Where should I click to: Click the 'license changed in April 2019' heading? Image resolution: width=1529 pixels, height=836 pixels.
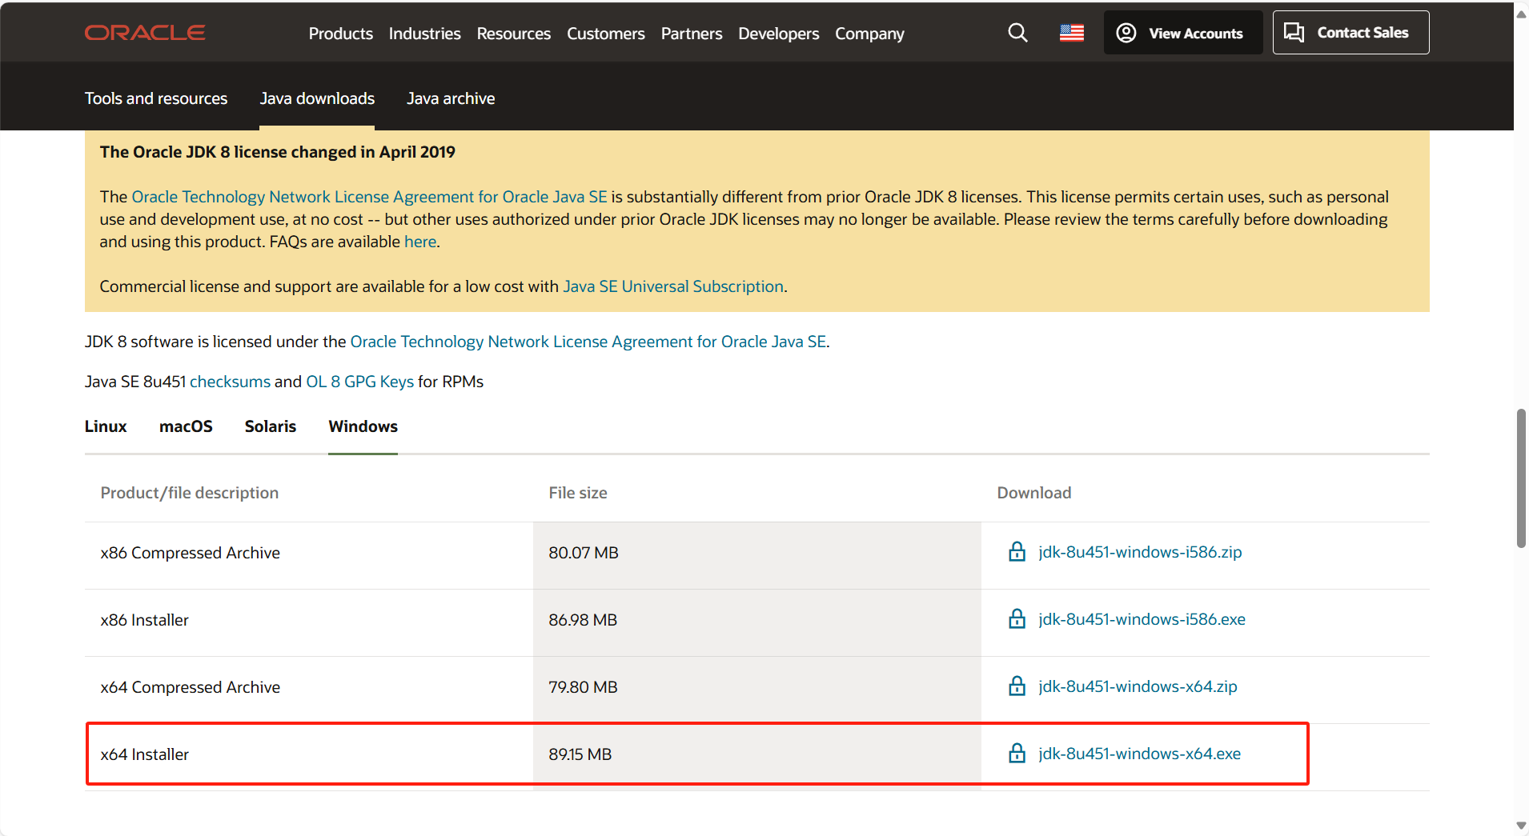click(277, 152)
